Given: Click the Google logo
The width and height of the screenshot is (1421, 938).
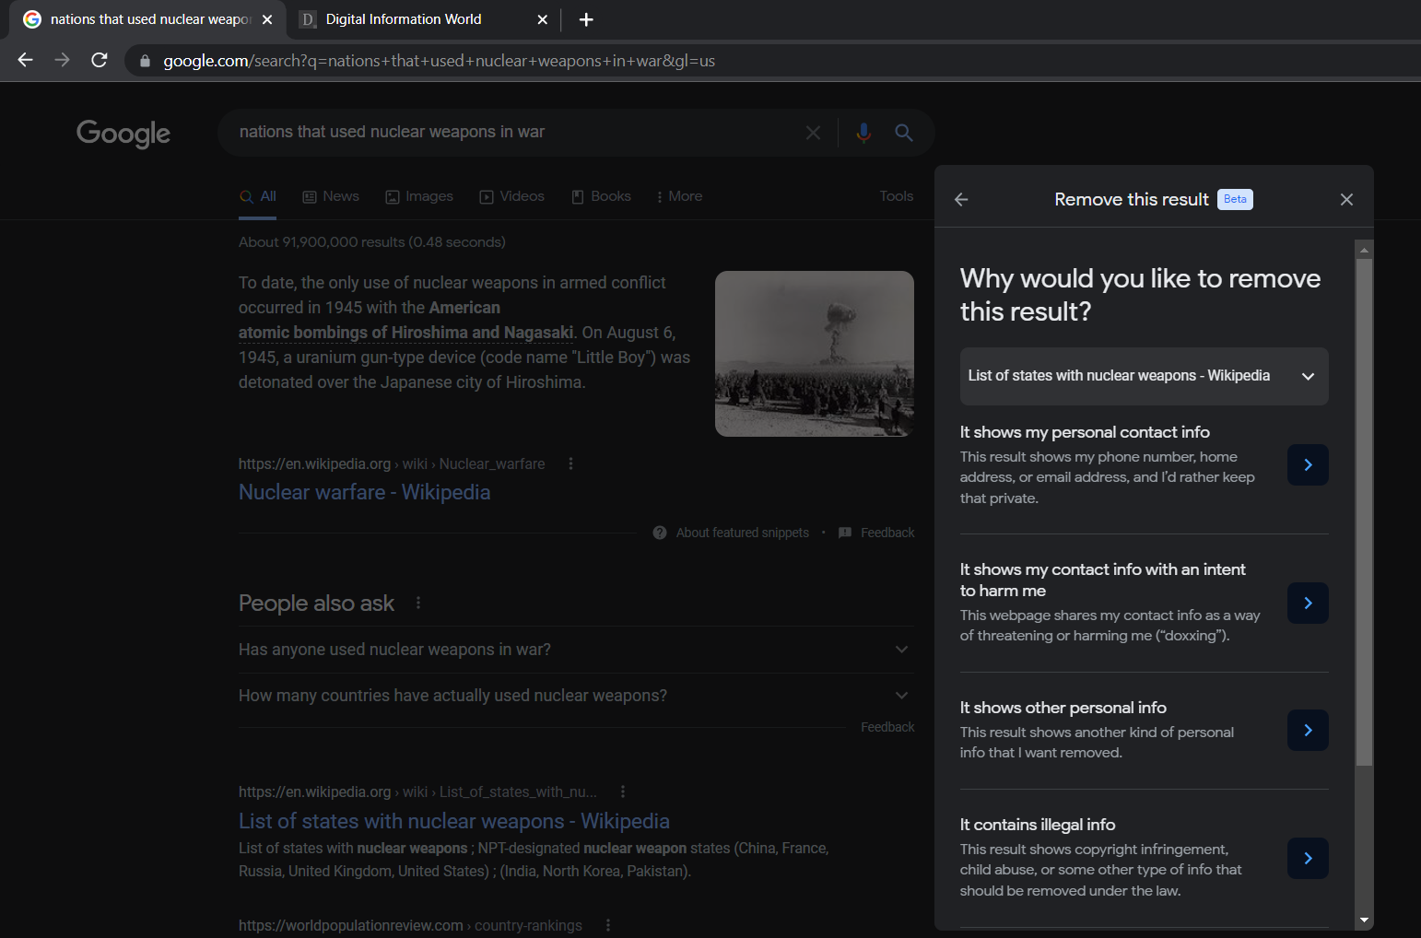Looking at the screenshot, I should (123, 134).
